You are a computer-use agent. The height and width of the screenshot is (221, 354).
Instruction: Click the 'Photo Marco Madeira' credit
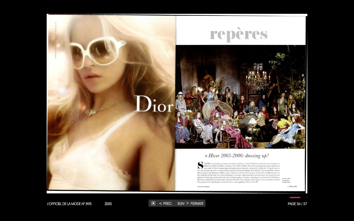pos(204,187)
